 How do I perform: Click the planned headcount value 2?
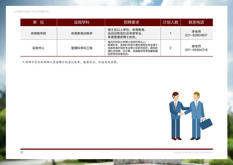[x=171, y=48]
